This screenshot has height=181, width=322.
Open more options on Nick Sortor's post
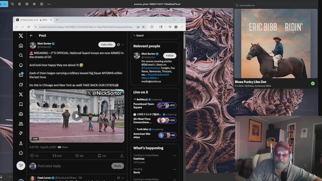coord(123,44)
